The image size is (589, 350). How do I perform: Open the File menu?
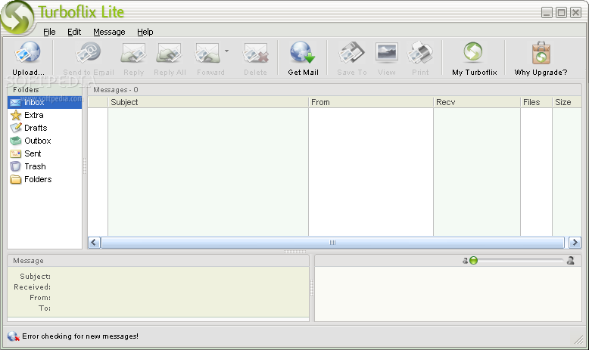click(x=49, y=32)
